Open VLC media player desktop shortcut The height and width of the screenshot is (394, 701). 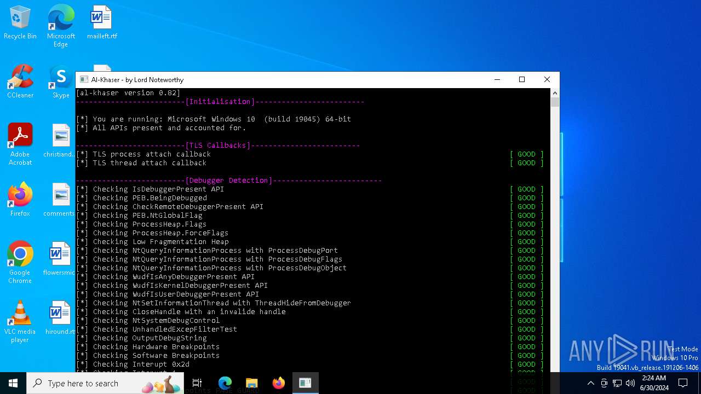click(x=20, y=322)
